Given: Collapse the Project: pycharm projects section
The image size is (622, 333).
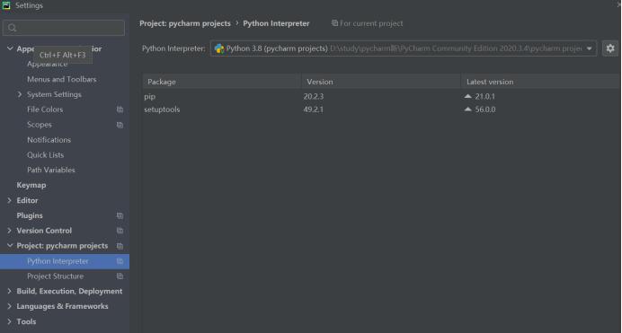Looking at the screenshot, I should pyautogui.click(x=10, y=246).
